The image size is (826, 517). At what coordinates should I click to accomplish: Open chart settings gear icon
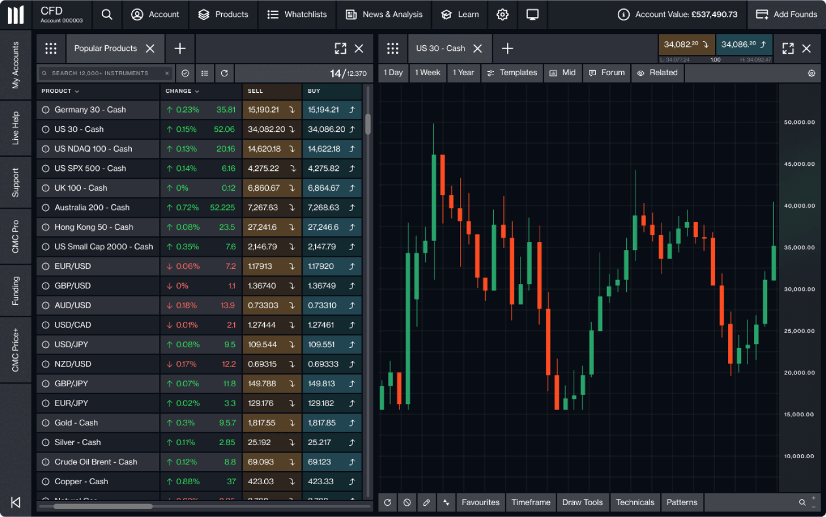click(811, 73)
